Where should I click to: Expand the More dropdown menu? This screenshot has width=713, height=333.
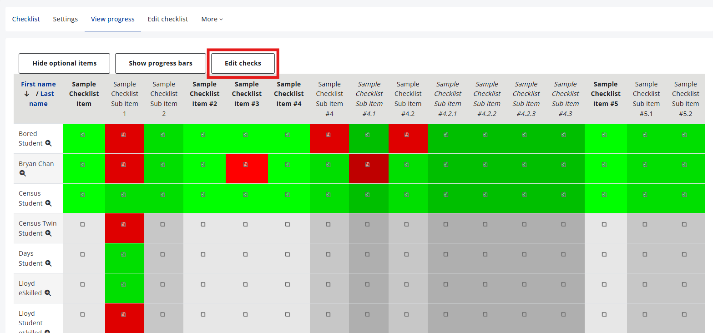coord(212,19)
